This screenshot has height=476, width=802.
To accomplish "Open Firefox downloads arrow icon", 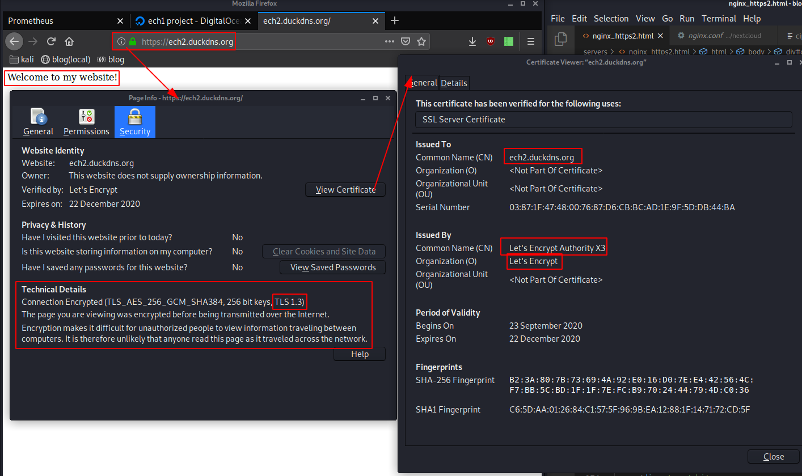I will [x=472, y=41].
